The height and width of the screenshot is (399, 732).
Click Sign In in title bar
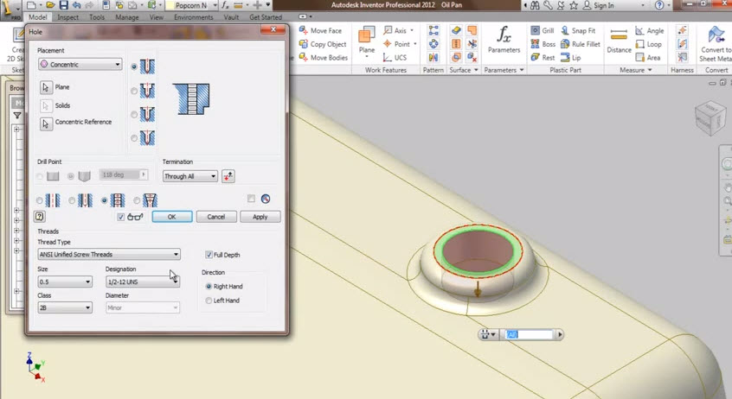599,5
